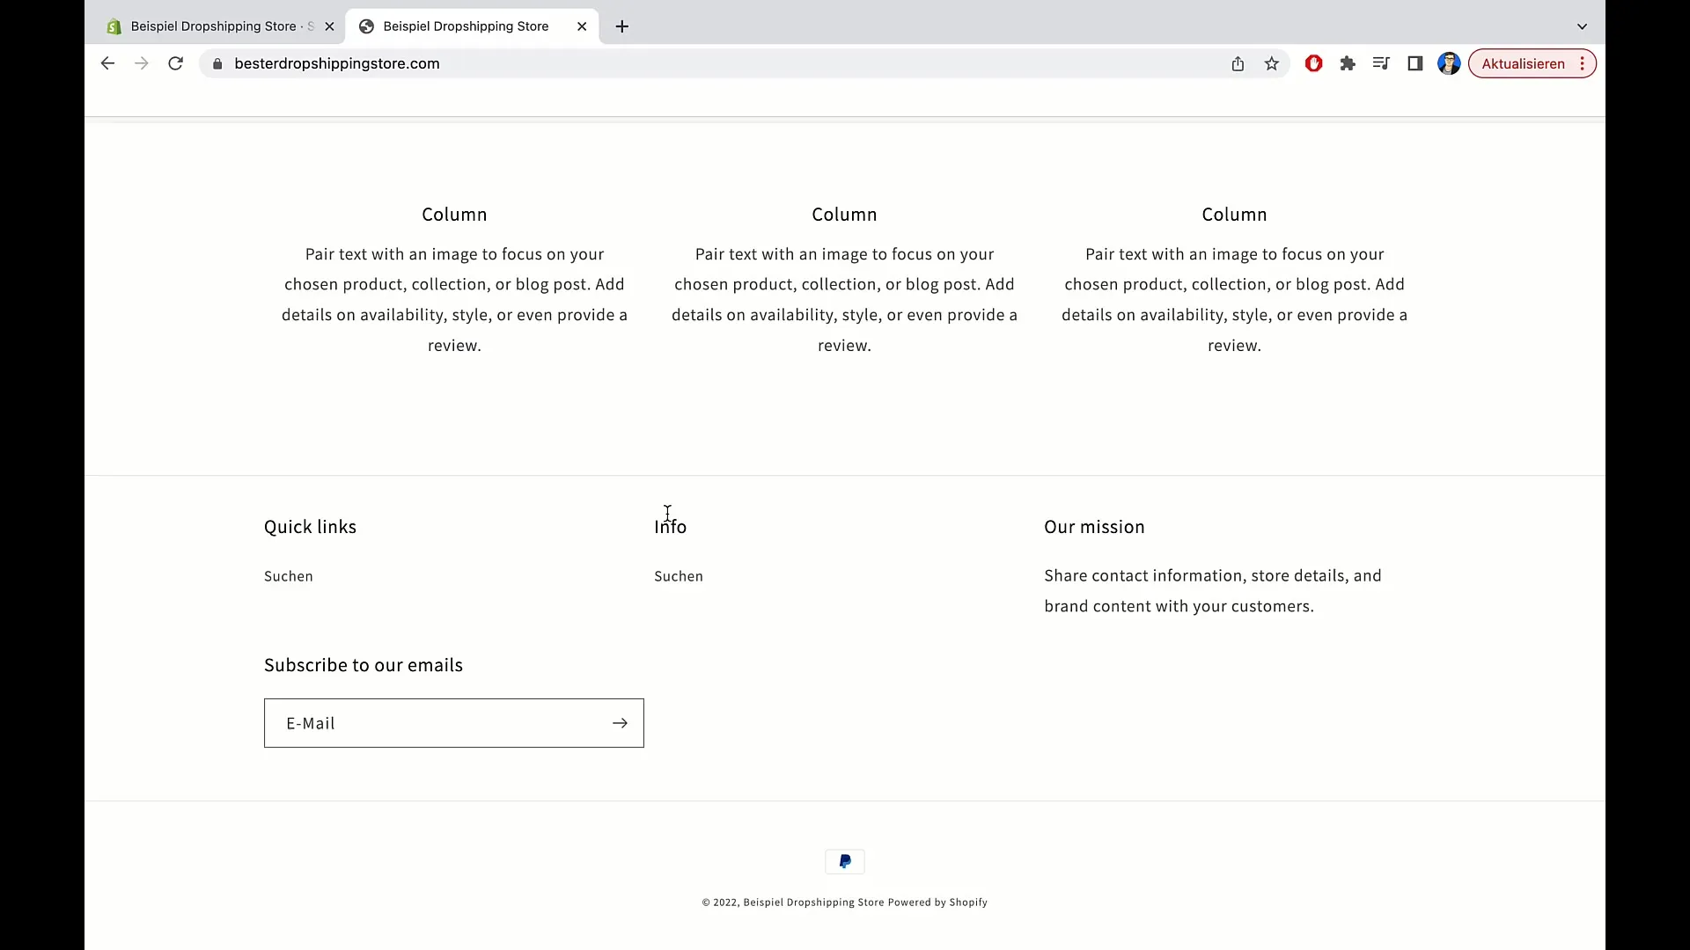Open media controls queue icon
The height and width of the screenshot is (950, 1690).
click(x=1381, y=63)
